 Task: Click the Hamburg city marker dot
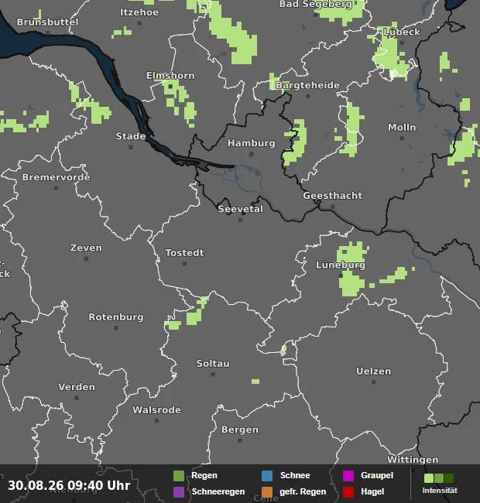pyautogui.click(x=252, y=154)
